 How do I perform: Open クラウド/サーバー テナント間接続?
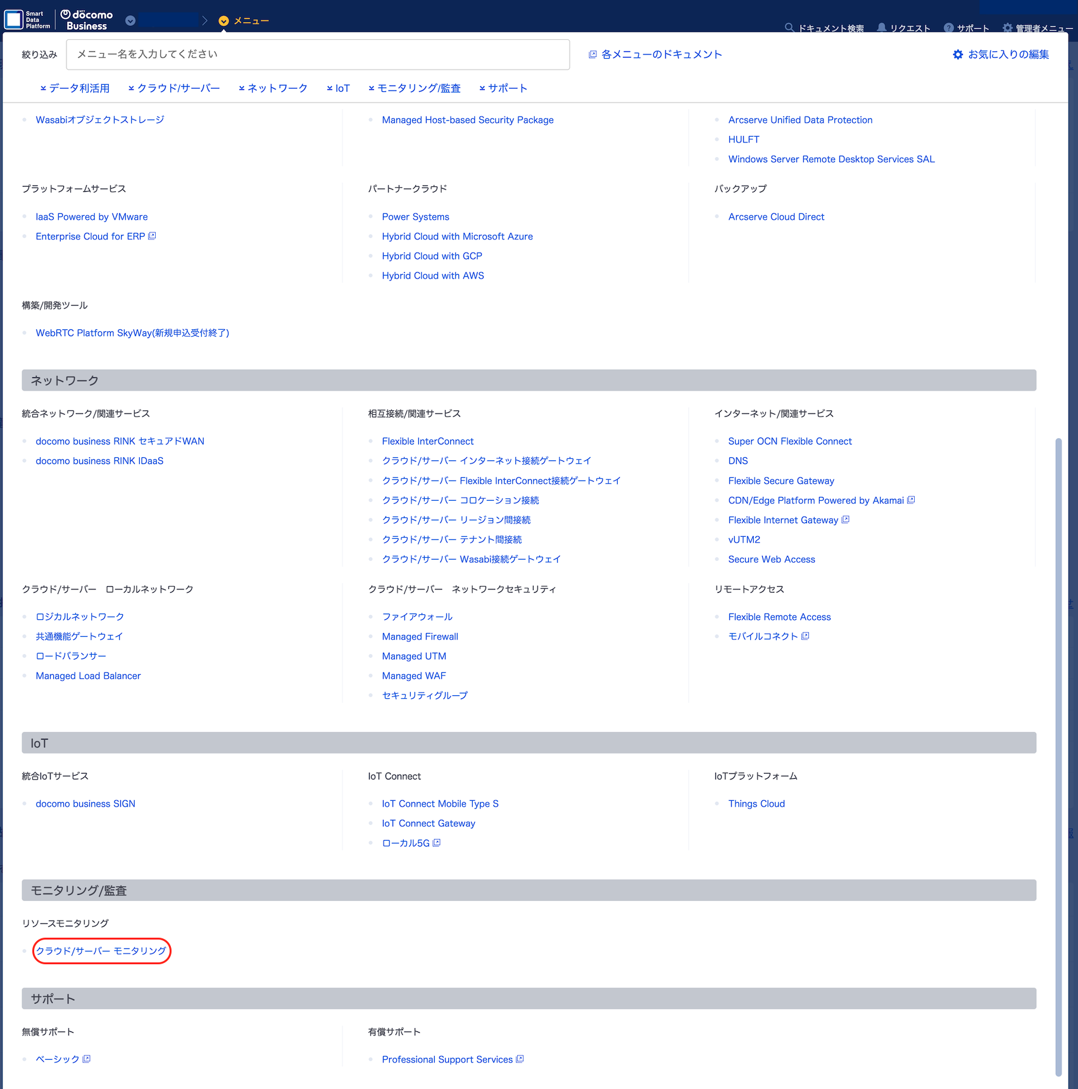451,539
